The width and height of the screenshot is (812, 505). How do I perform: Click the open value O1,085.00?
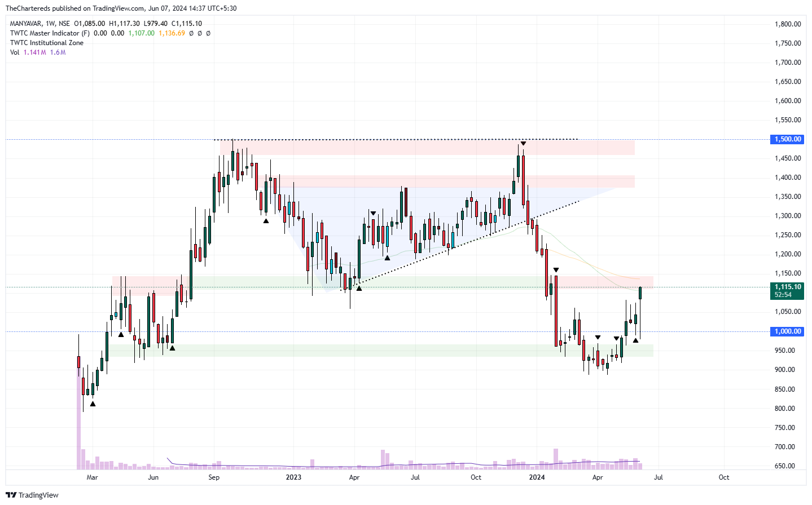90,24
